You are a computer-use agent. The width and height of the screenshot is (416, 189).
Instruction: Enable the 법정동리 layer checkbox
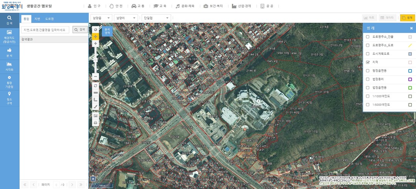tap(367, 79)
